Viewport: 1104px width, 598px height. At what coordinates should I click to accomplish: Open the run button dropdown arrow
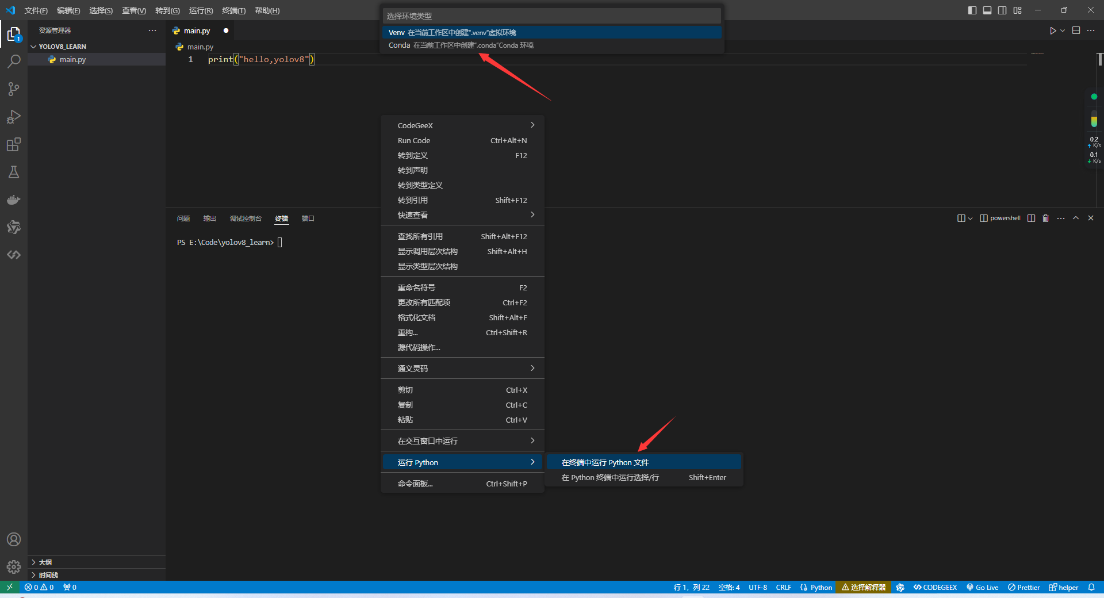point(1063,30)
